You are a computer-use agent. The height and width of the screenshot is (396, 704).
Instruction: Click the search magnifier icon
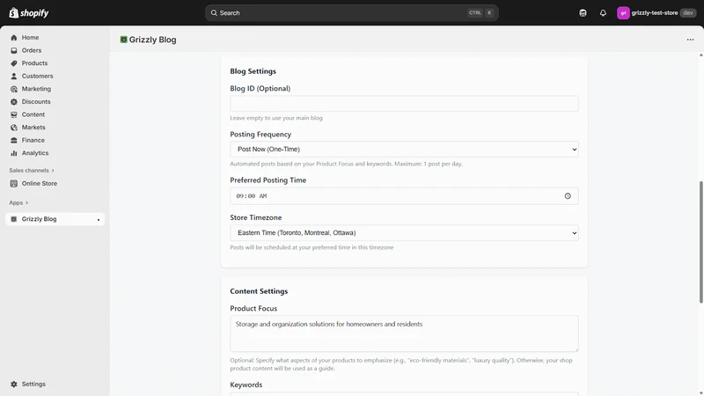[214, 13]
